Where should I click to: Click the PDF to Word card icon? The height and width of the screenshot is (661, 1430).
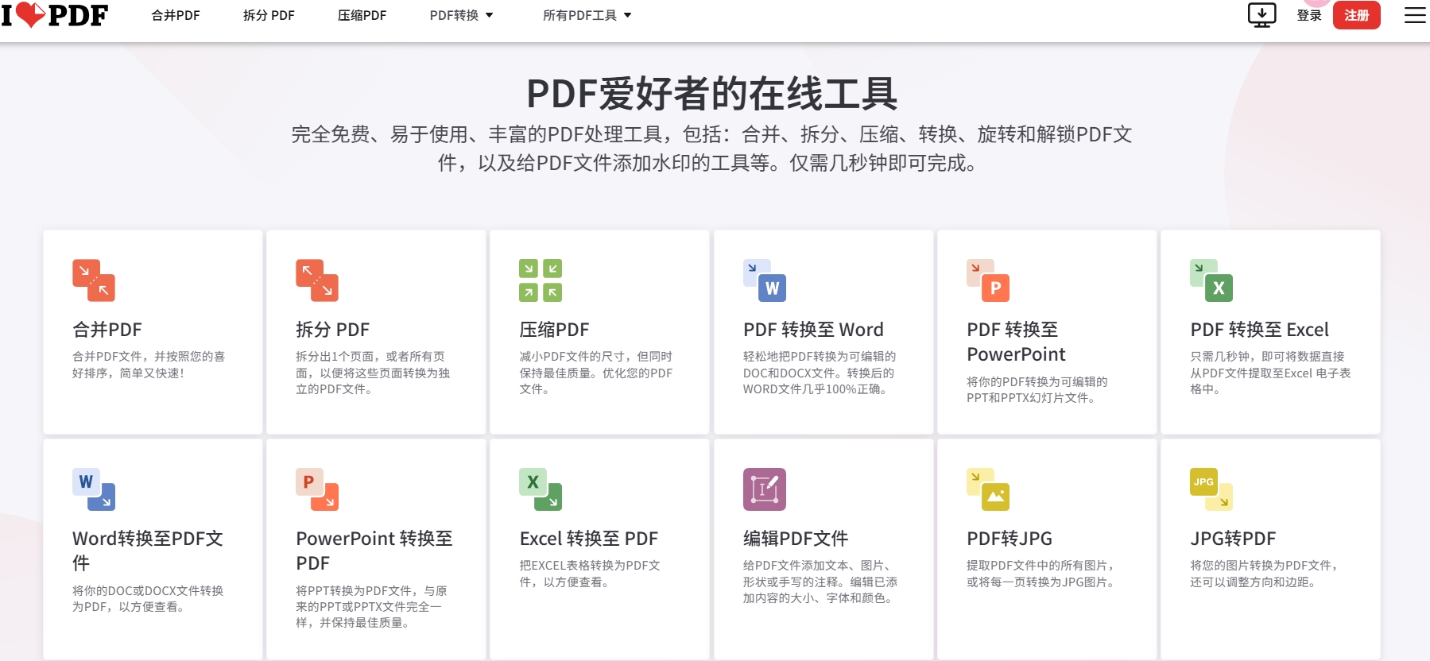(x=765, y=280)
